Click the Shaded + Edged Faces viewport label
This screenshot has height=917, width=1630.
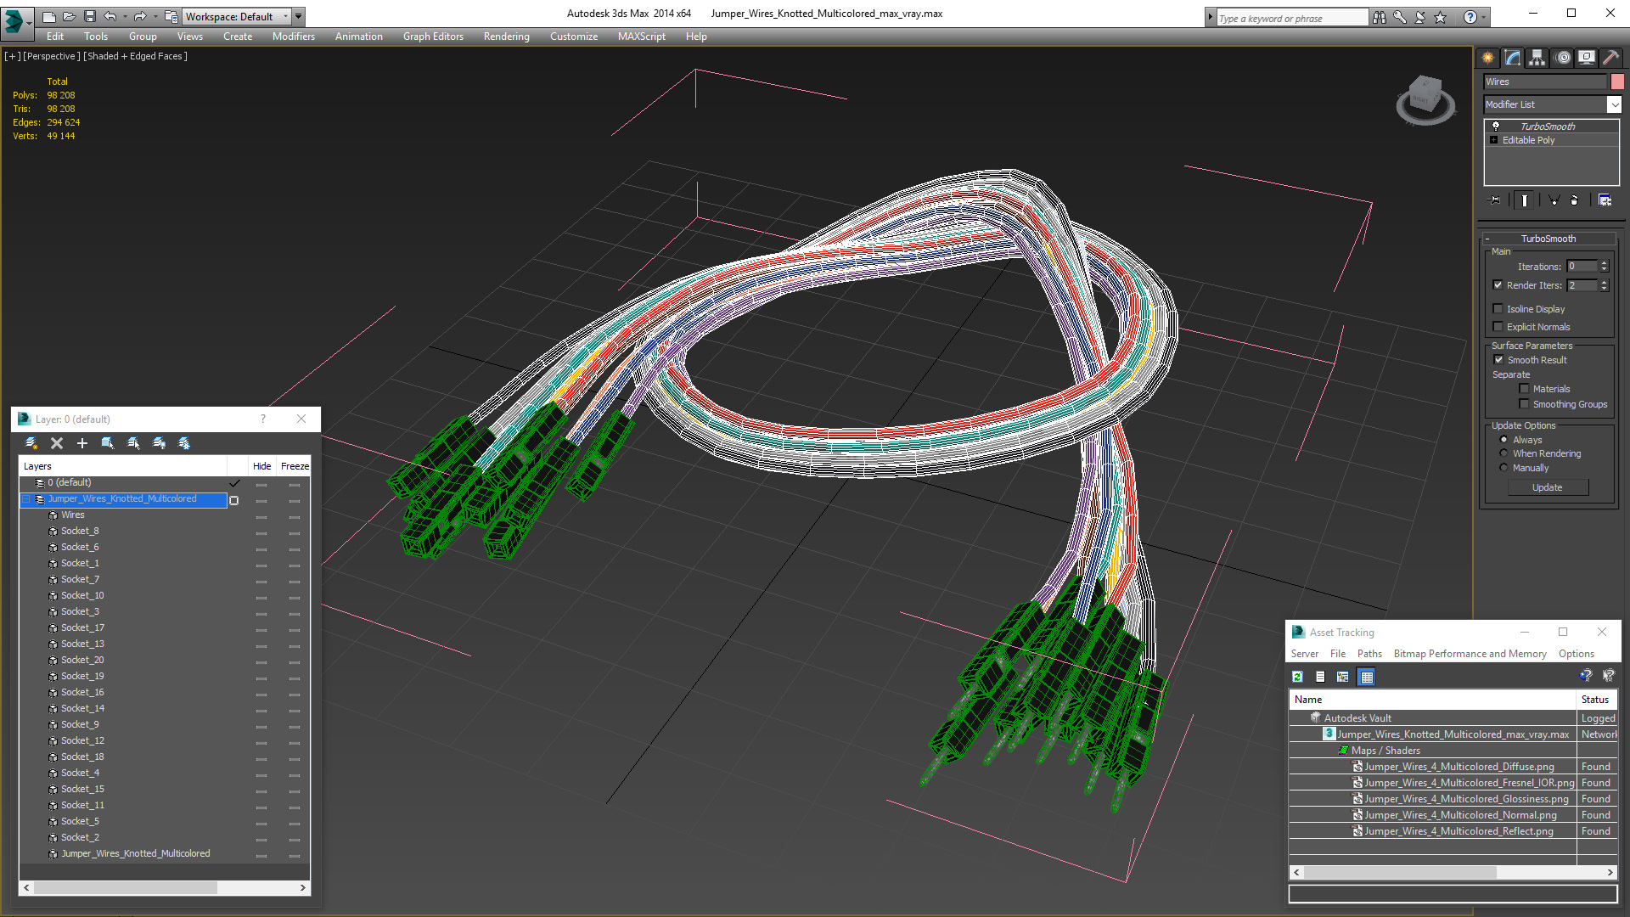pos(135,56)
